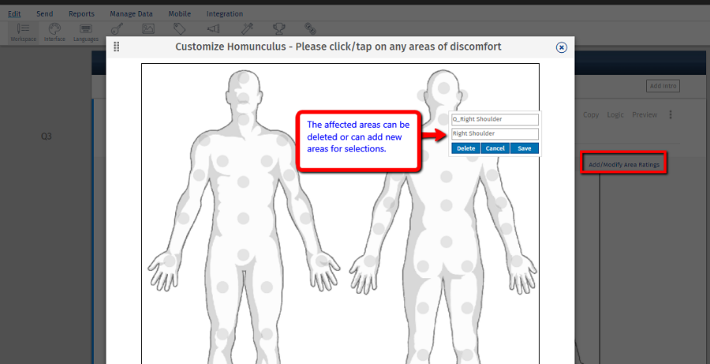
Task: Click the dialog drag handle dots icon
Action: point(117,47)
